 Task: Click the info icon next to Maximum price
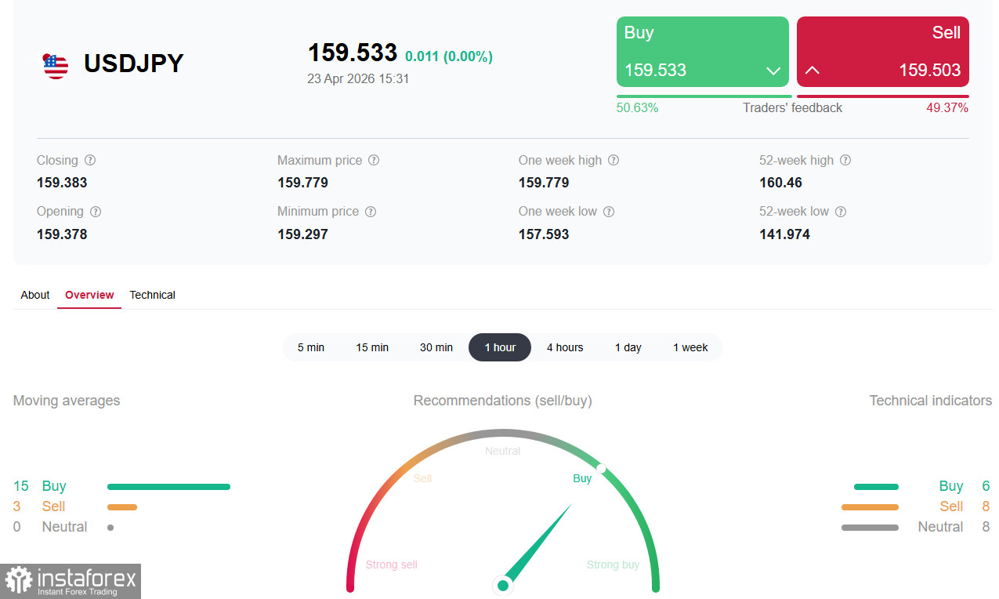374,160
